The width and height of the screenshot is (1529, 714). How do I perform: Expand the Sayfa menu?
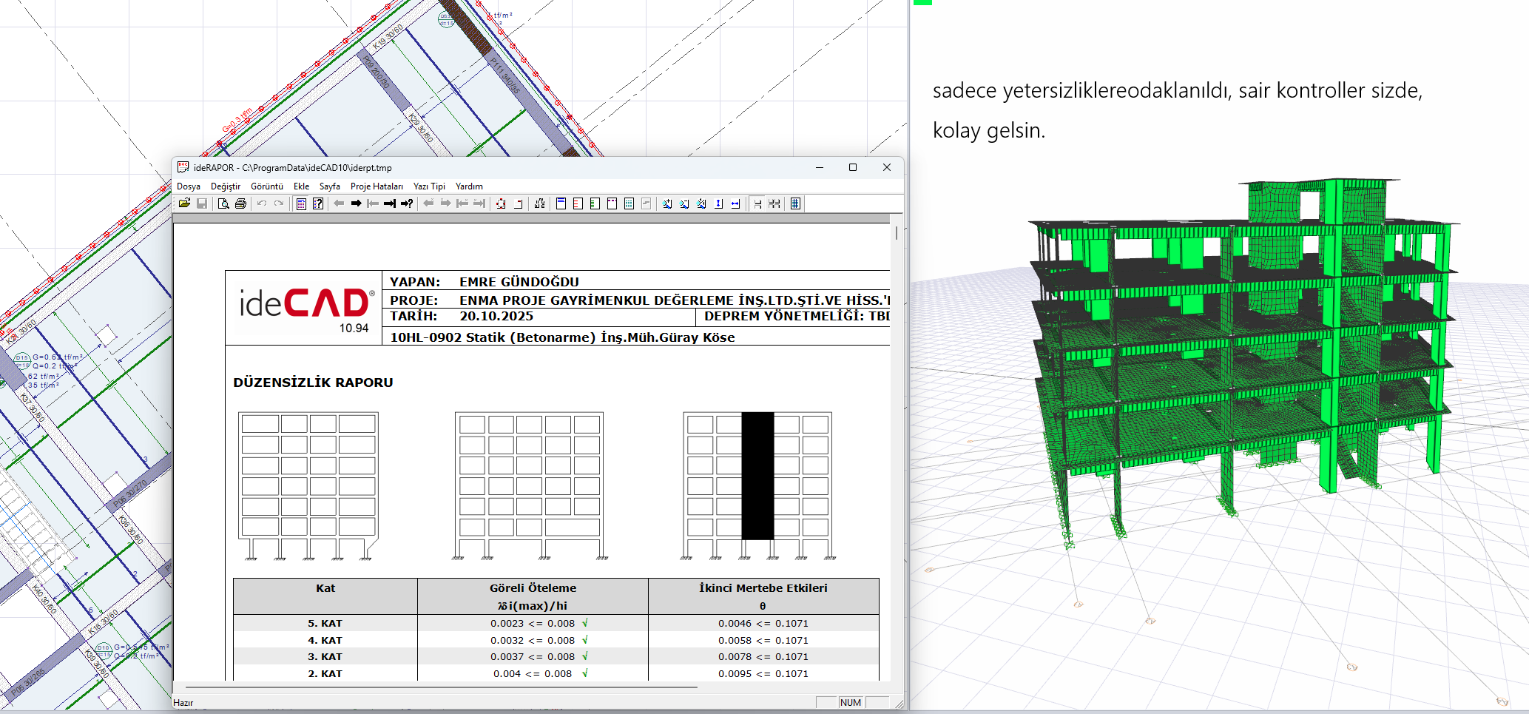[x=329, y=186]
